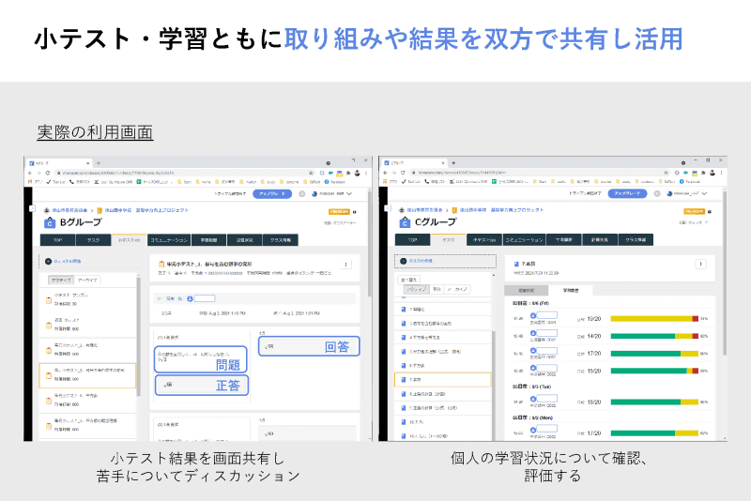Screen dimensions: 751x501
Task: Click plus icon to create quiz in Bグループ
Action: [x=48, y=261]
